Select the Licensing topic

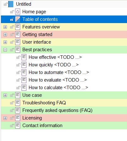coord(32,118)
